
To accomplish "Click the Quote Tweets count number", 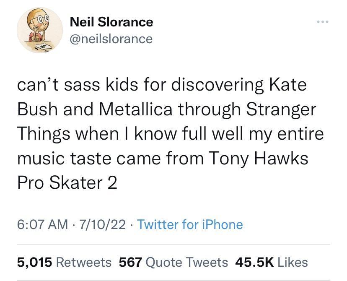I will click(130, 262).
